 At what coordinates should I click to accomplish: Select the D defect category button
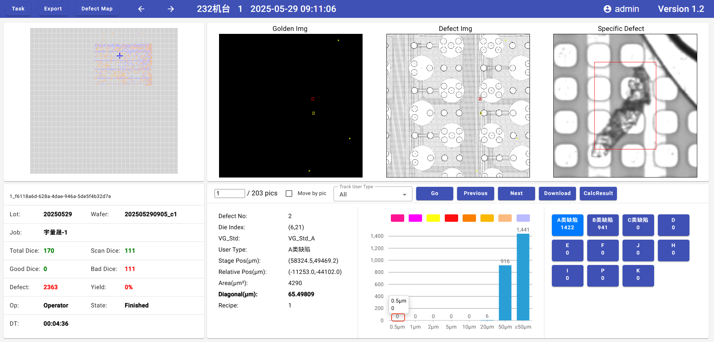tap(673, 225)
